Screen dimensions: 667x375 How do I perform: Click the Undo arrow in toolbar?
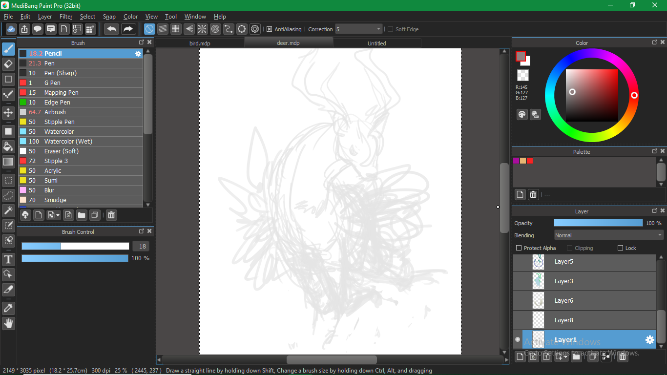pyautogui.click(x=112, y=29)
